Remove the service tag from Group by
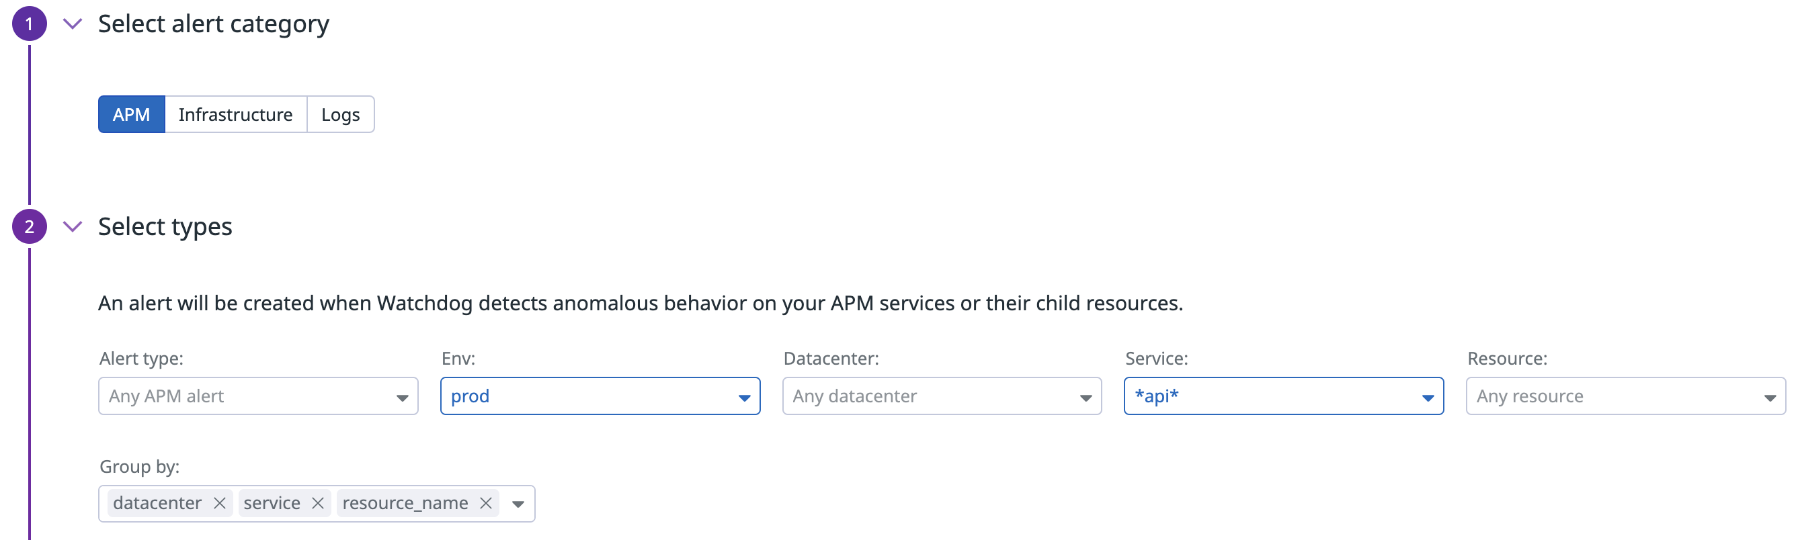 pyautogui.click(x=318, y=503)
